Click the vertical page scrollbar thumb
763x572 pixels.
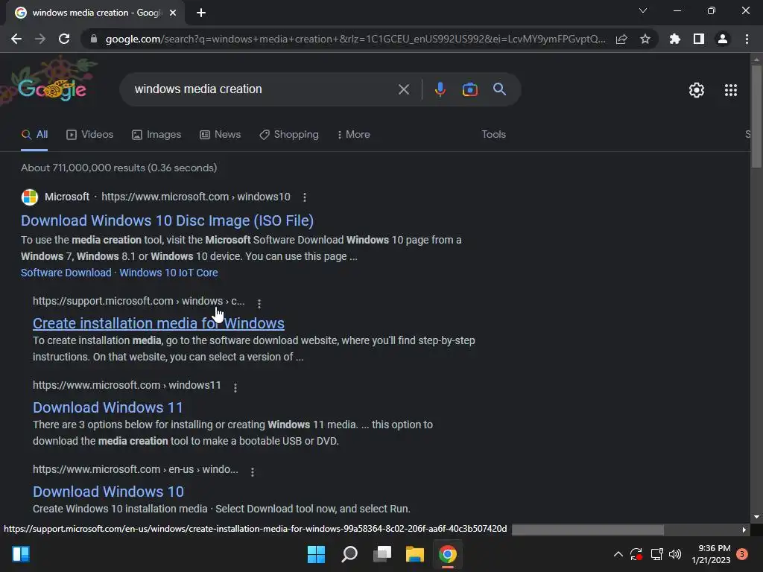click(x=756, y=117)
